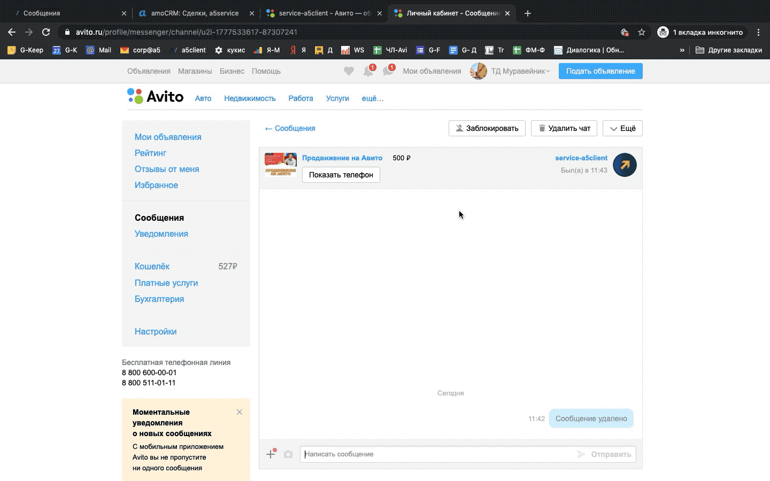Switch to amoCRM Сделки tab
The width and height of the screenshot is (770, 481).
click(x=196, y=13)
